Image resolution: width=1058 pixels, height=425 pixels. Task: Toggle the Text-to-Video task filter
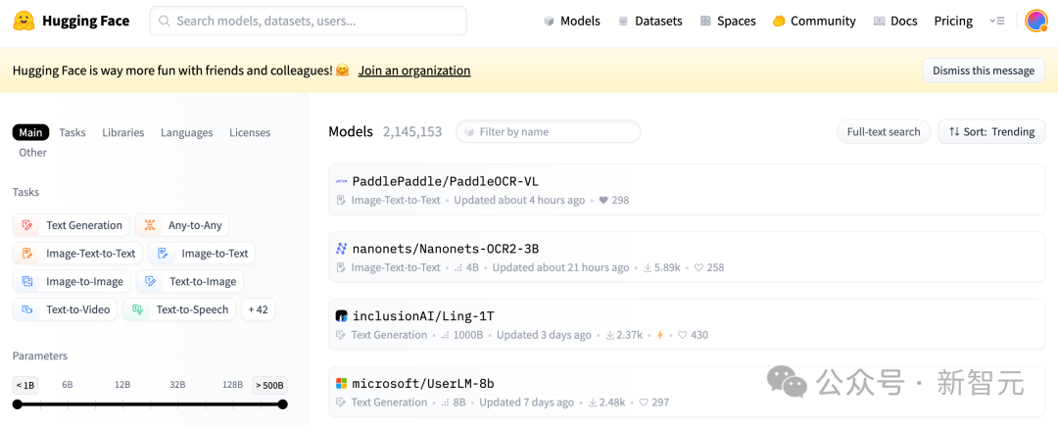pos(65,309)
